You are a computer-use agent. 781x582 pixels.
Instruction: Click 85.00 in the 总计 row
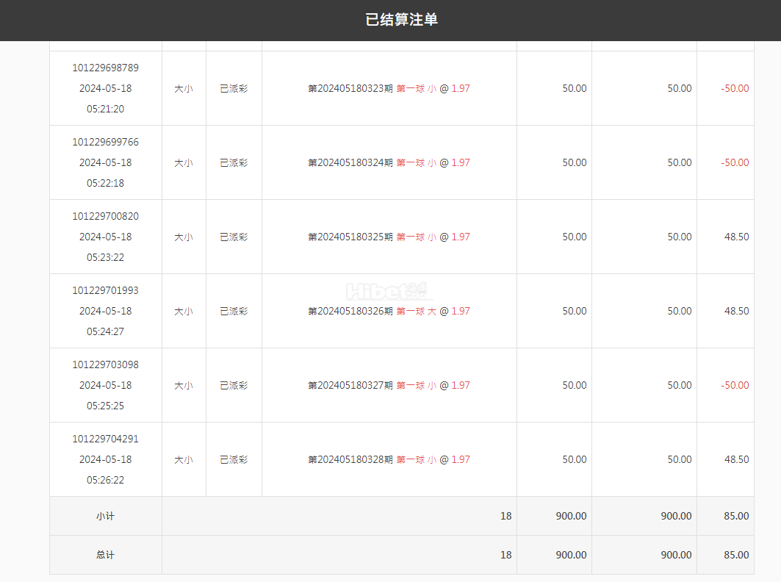click(737, 555)
